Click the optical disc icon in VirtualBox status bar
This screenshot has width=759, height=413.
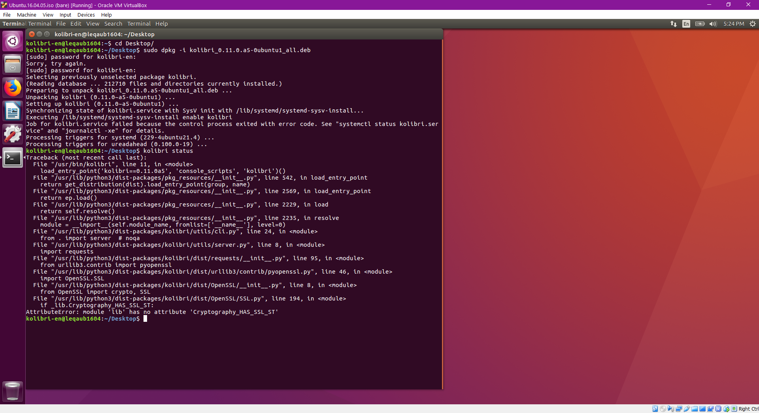coord(663,409)
